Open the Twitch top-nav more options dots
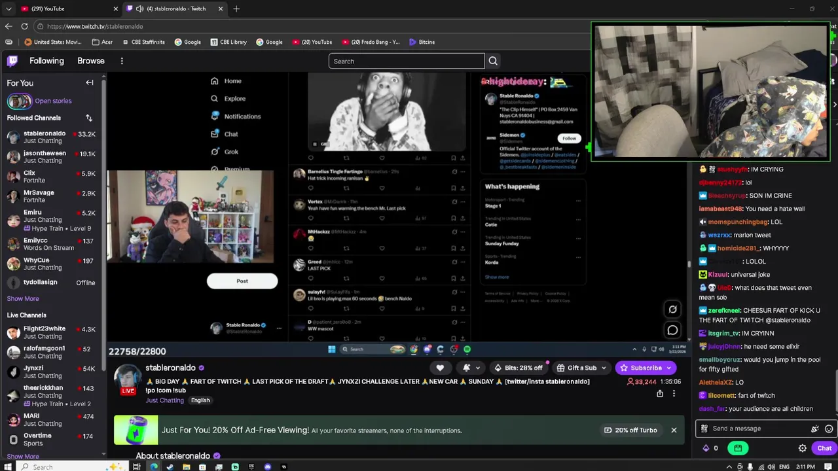 tap(122, 61)
